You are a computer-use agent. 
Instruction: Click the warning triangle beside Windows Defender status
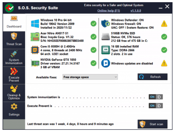coord(164,24)
